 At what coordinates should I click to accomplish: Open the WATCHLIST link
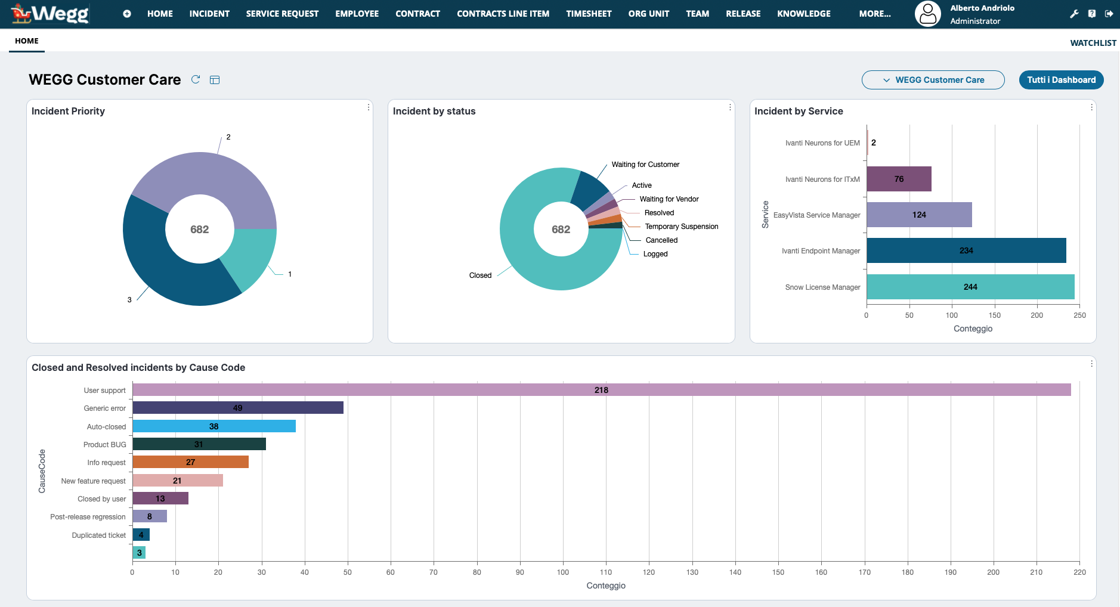click(x=1093, y=43)
